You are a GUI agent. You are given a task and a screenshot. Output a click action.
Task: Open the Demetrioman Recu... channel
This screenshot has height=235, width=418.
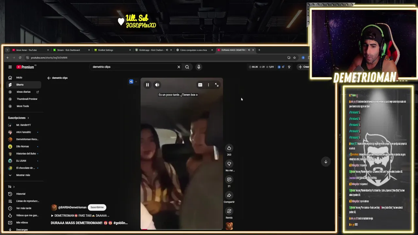[x=24, y=139]
